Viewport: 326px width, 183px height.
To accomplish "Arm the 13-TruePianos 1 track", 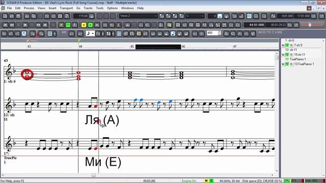I will point(291,64).
